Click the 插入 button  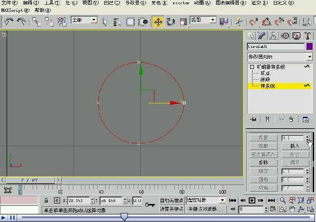[295, 146]
